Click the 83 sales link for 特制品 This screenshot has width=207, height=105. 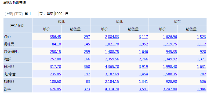click(88, 81)
